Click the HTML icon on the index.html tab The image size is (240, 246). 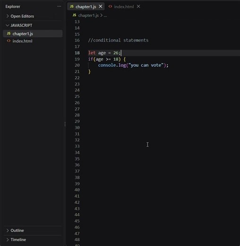coord(110,6)
